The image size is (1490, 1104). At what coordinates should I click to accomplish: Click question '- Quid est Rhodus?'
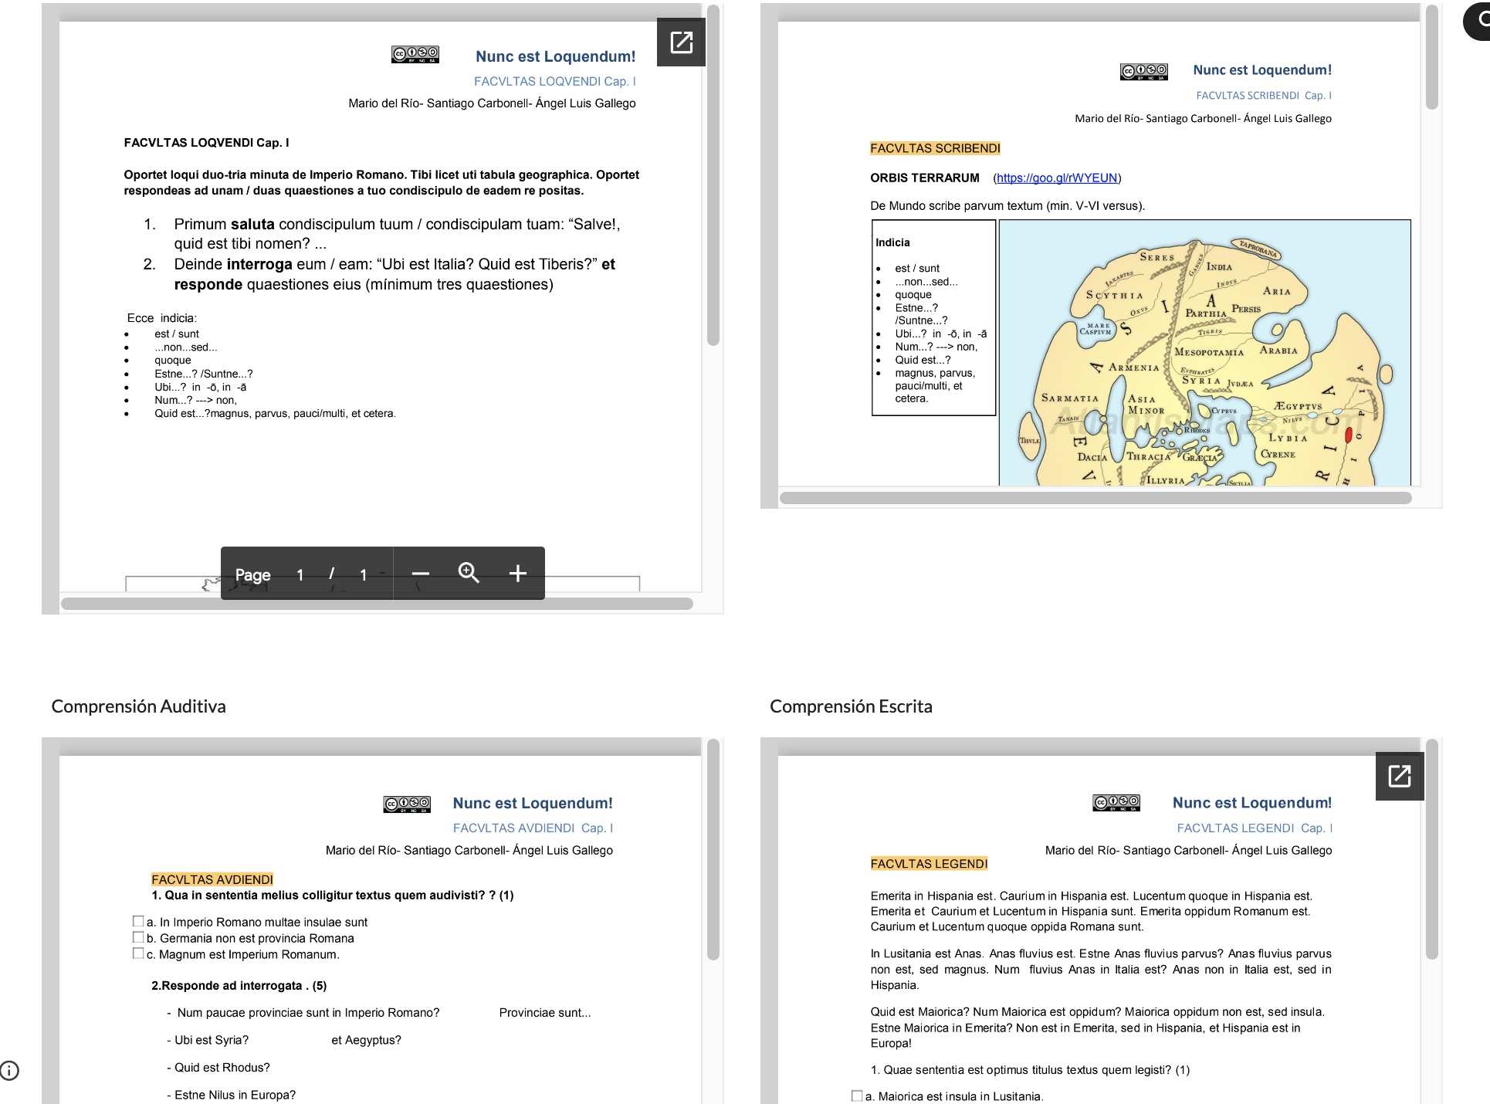click(218, 1068)
